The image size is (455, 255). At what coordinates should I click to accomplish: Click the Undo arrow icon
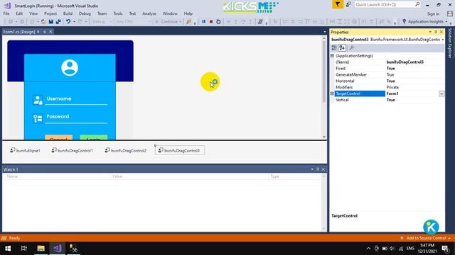pos(68,22)
